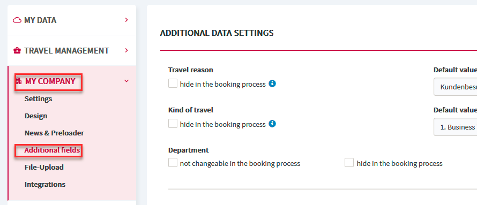477x205 pixels.
Task: Open News & Preloader page
Action: click(55, 133)
